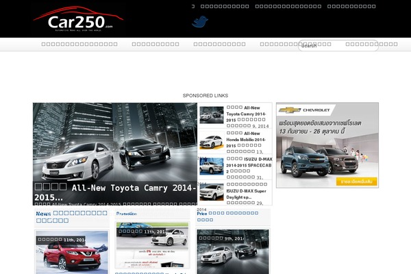Click the Car250.com logo

(78, 19)
